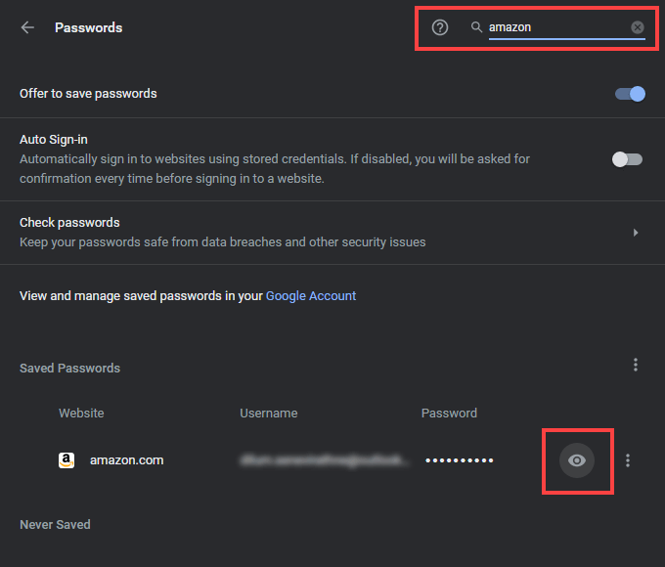The image size is (665, 567).
Task: Click the blurred username for amazon.com
Action: 325,460
